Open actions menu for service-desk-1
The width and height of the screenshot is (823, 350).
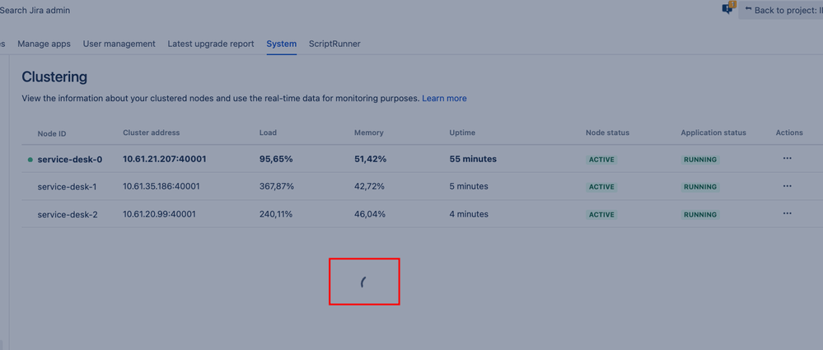pyautogui.click(x=787, y=186)
